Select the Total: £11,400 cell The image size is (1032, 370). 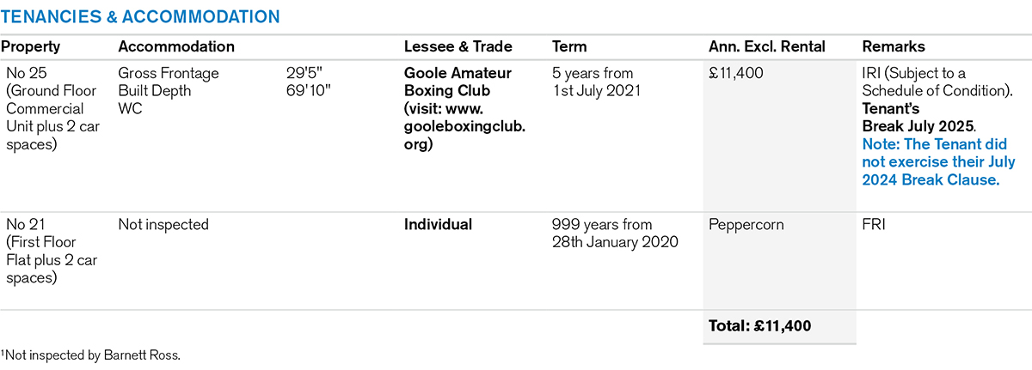pos(759,326)
